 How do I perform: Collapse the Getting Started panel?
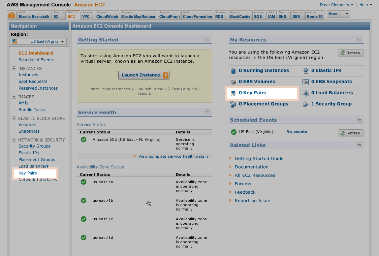(x=208, y=39)
